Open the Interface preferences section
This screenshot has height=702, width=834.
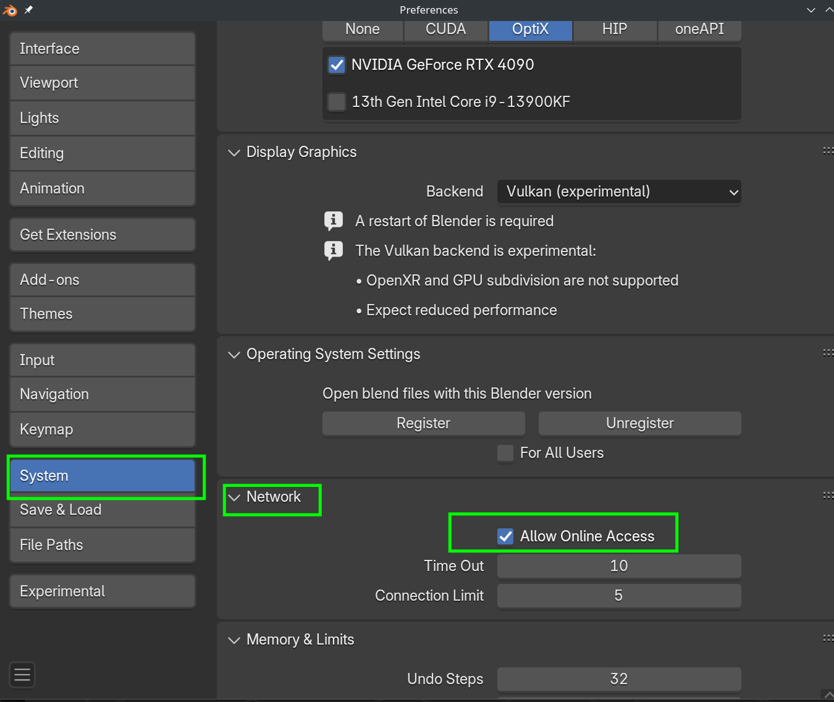(102, 49)
